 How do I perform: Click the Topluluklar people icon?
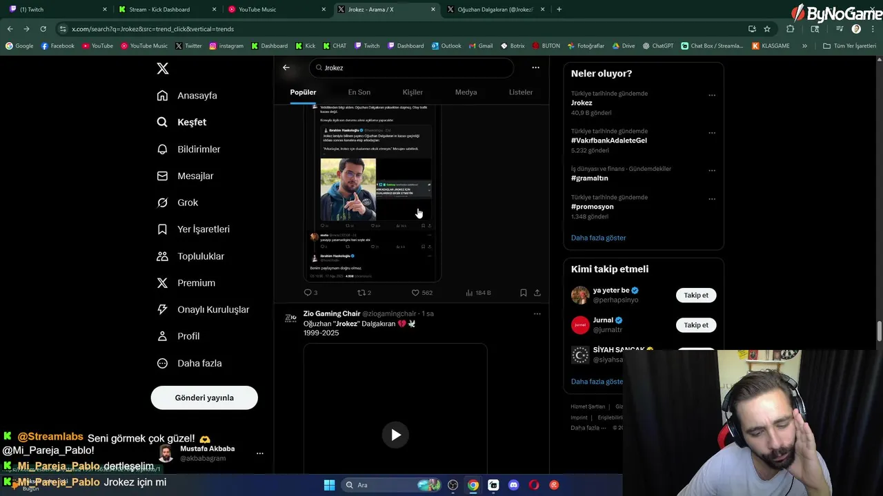pyautogui.click(x=162, y=256)
